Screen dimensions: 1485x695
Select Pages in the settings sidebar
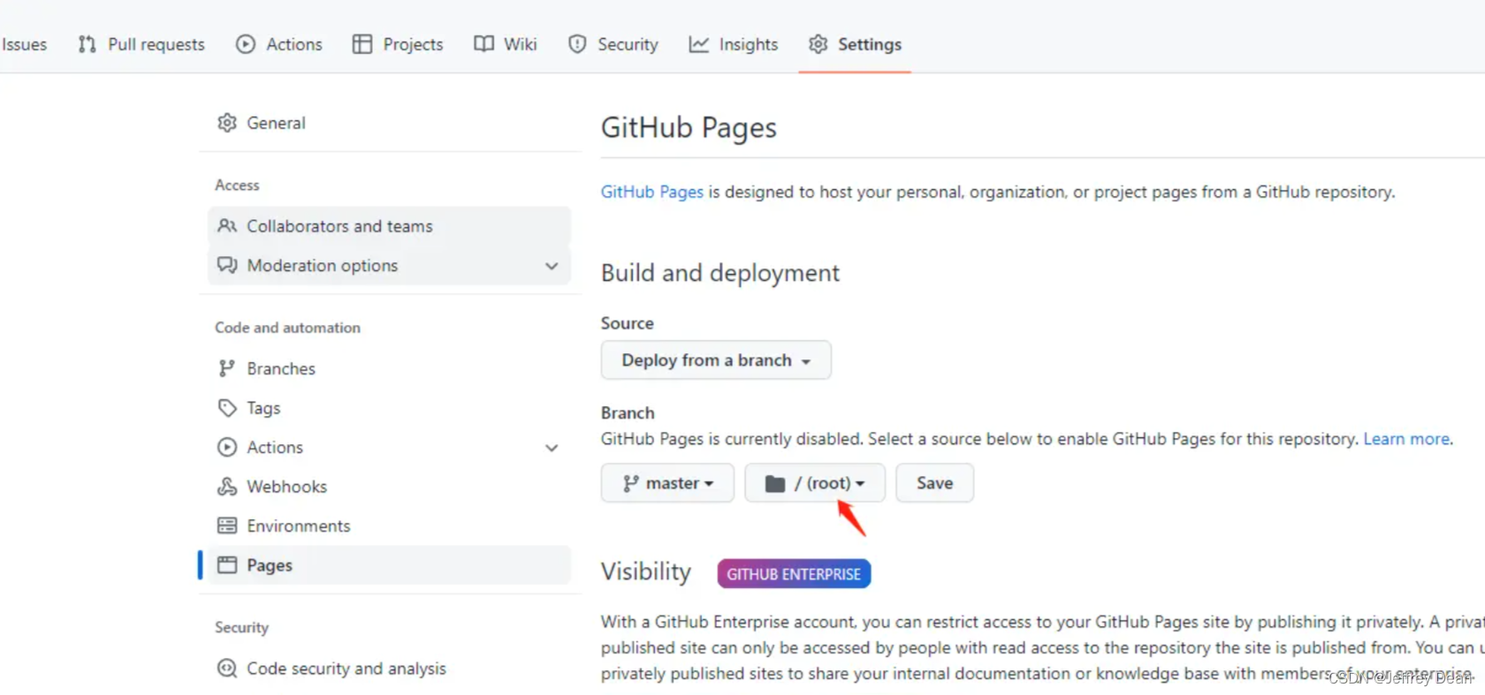389,565
